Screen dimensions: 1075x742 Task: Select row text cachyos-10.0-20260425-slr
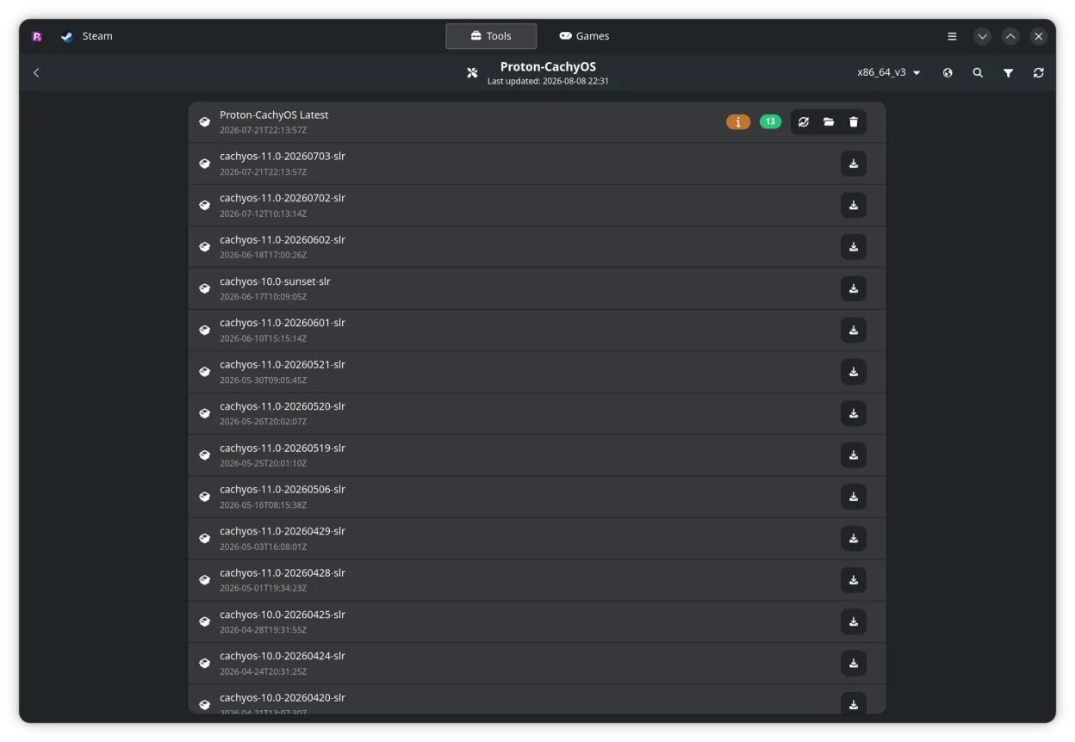click(x=283, y=615)
